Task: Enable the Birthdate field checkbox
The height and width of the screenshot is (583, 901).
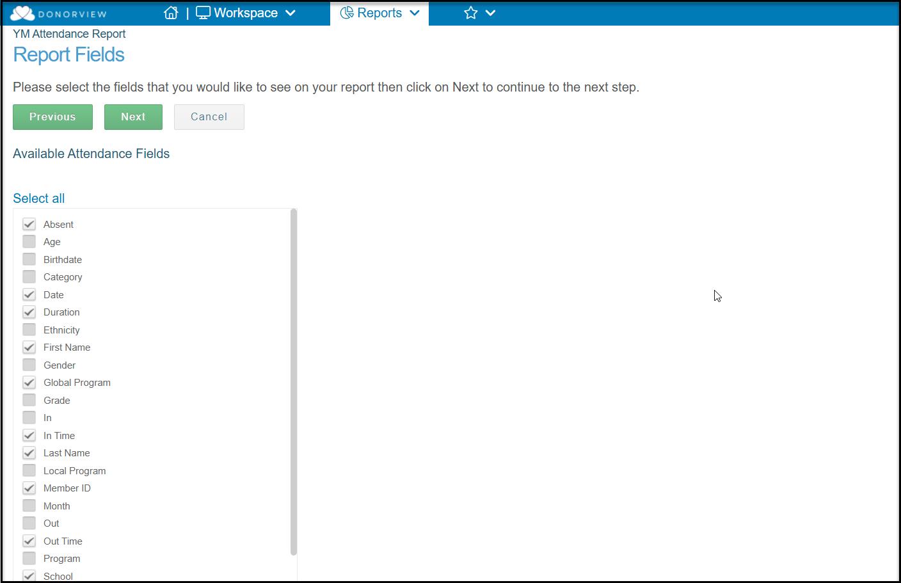Action: click(29, 259)
